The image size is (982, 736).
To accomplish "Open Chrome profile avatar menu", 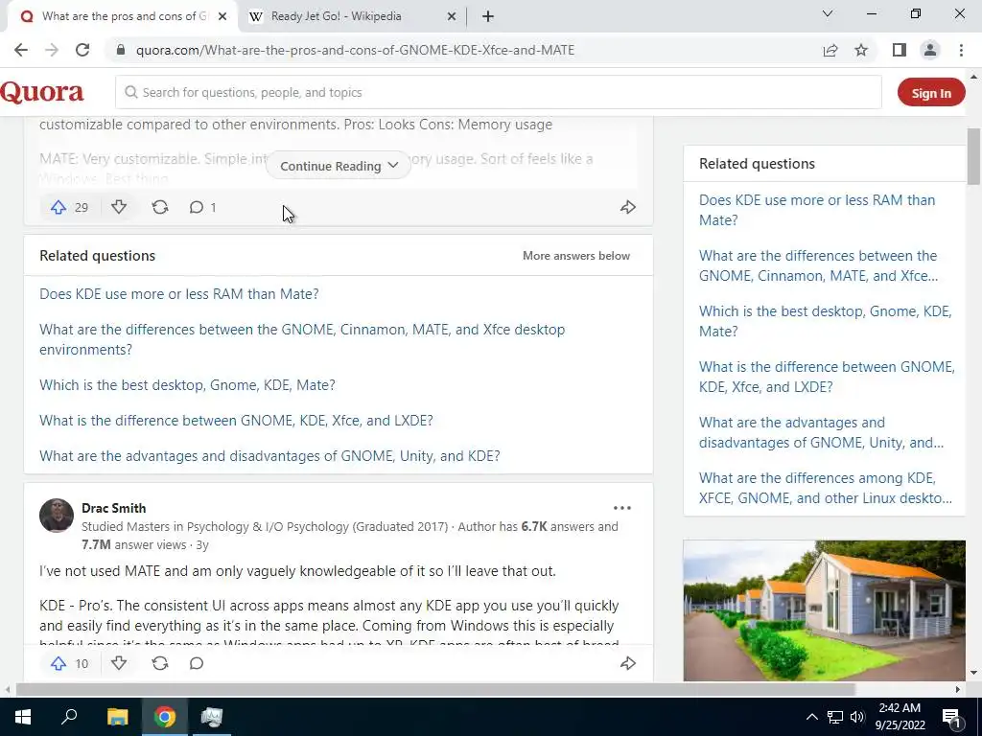I will pyautogui.click(x=930, y=50).
